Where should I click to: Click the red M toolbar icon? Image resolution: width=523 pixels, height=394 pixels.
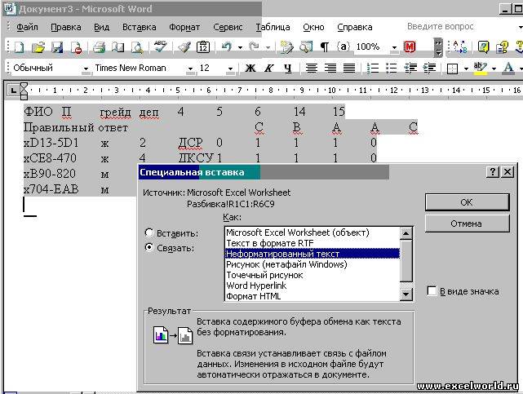coord(410,47)
